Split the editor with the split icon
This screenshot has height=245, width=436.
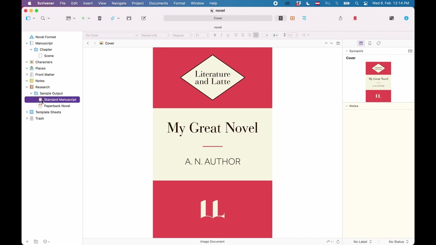point(338,43)
